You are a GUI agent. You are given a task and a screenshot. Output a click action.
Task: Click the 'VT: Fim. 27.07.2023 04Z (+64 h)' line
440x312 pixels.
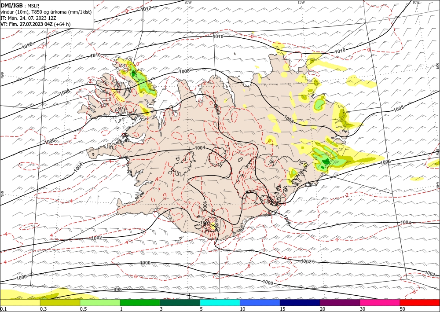(x=35, y=24)
